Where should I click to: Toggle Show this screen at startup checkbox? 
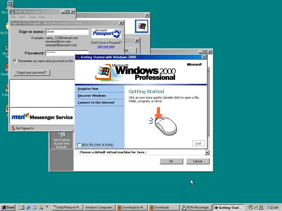point(79,145)
